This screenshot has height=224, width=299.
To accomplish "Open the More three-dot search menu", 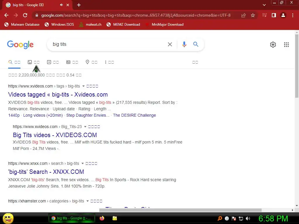I will [109, 62].
